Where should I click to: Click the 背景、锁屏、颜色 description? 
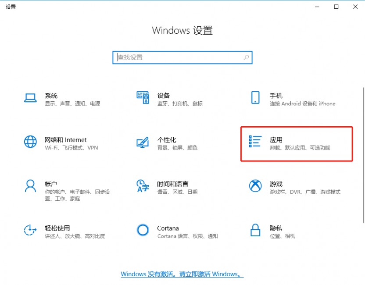pyautogui.click(x=177, y=148)
